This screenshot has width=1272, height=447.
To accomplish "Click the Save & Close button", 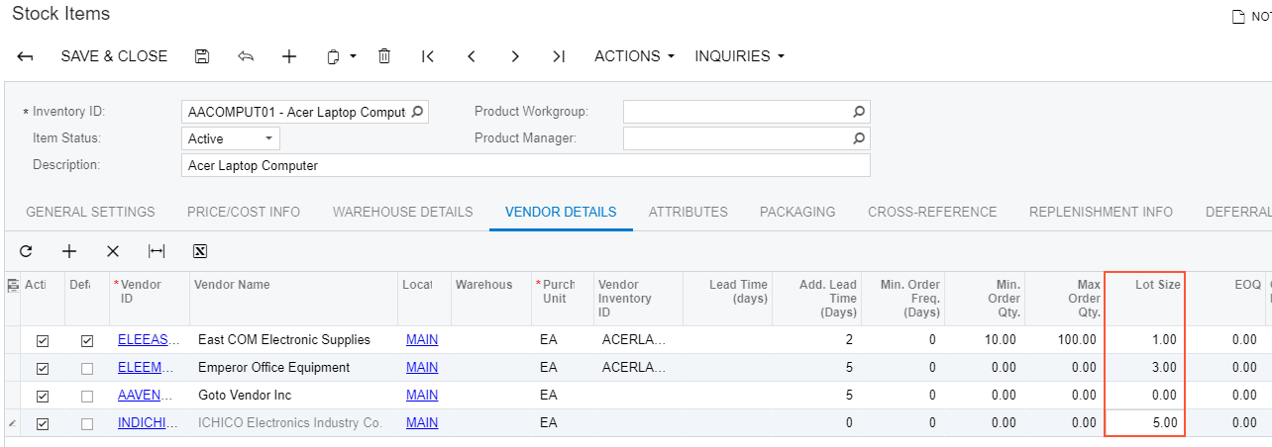I will [x=114, y=56].
